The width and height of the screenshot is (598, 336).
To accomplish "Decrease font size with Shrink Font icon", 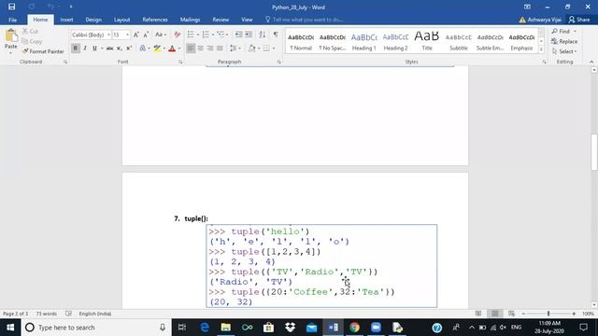I will coord(146,35).
